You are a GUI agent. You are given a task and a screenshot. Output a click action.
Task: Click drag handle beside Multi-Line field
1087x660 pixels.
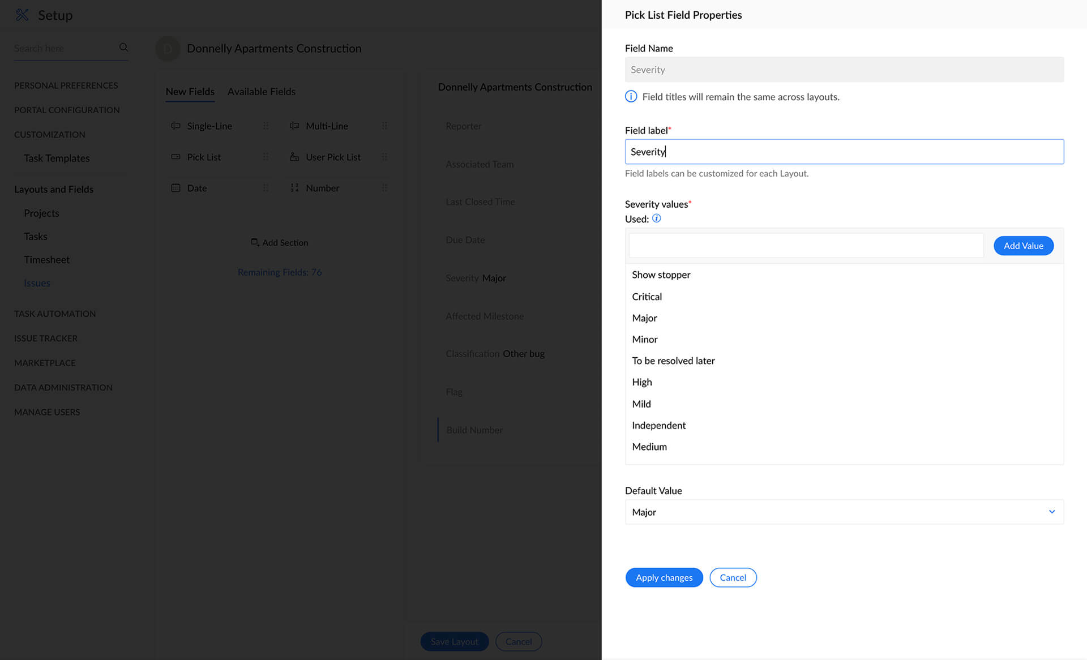[x=384, y=126]
